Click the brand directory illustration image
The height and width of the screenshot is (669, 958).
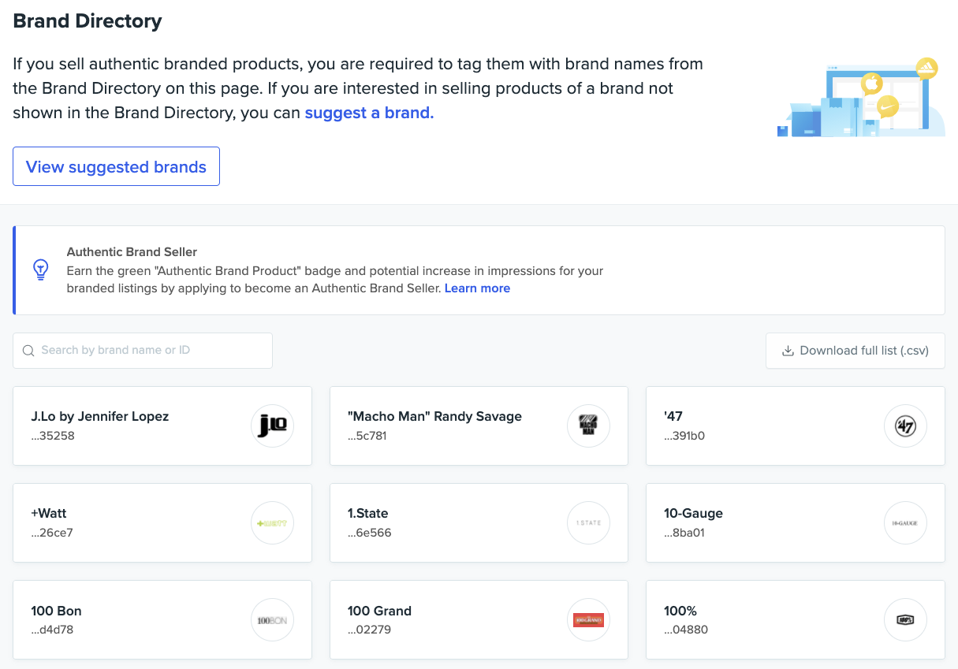pyautogui.click(x=861, y=97)
